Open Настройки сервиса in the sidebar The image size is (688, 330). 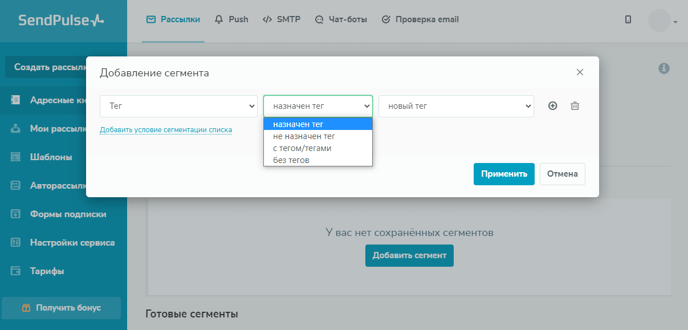72,243
